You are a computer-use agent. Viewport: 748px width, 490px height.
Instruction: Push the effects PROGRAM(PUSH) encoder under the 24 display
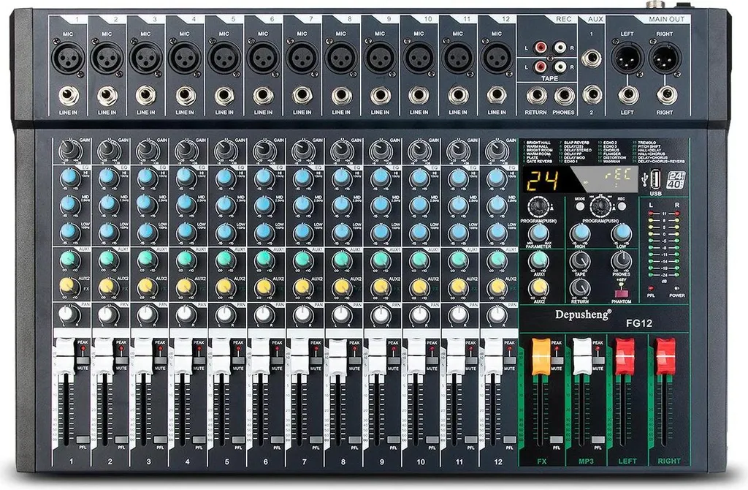click(539, 207)
